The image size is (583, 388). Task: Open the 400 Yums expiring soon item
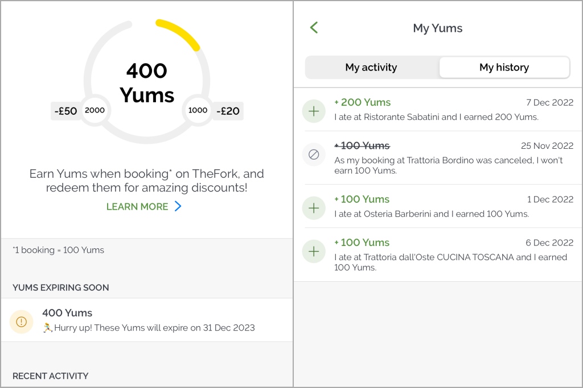click(x=147, y=320)
